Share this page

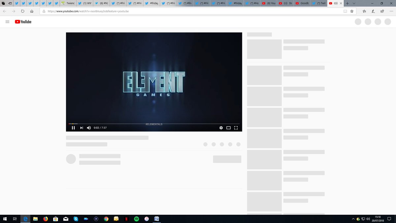(x=382, y=11)
